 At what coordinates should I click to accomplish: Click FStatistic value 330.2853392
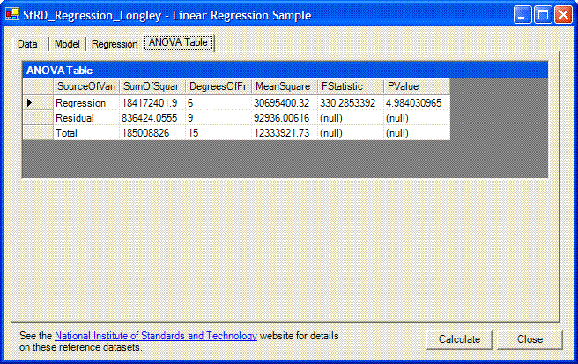(350, 102)
